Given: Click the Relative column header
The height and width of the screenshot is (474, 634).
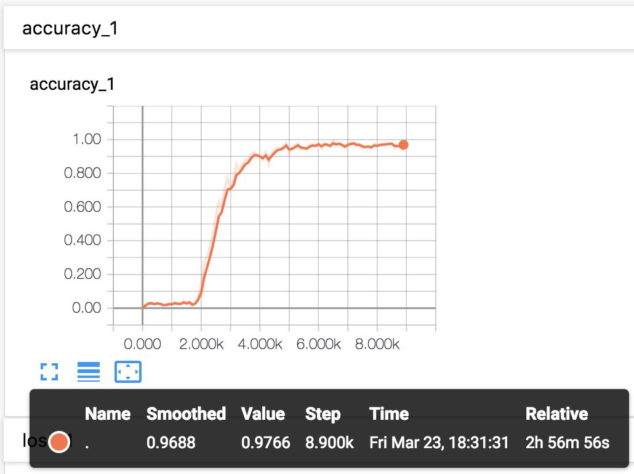Looking at the screenshot, I should [x=557, y=414].
